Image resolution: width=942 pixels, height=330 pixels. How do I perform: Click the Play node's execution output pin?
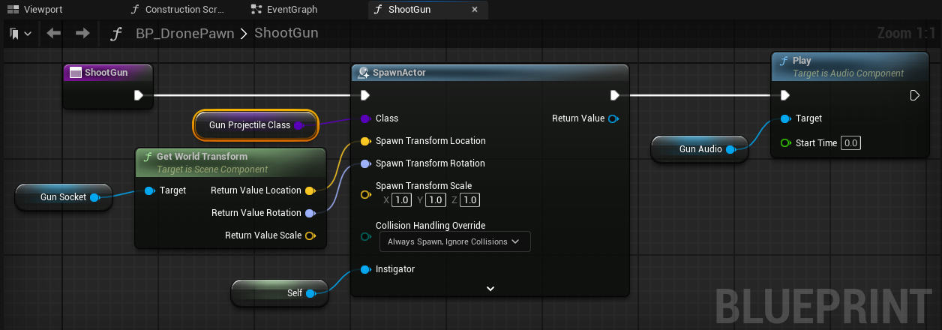point(914,95)
